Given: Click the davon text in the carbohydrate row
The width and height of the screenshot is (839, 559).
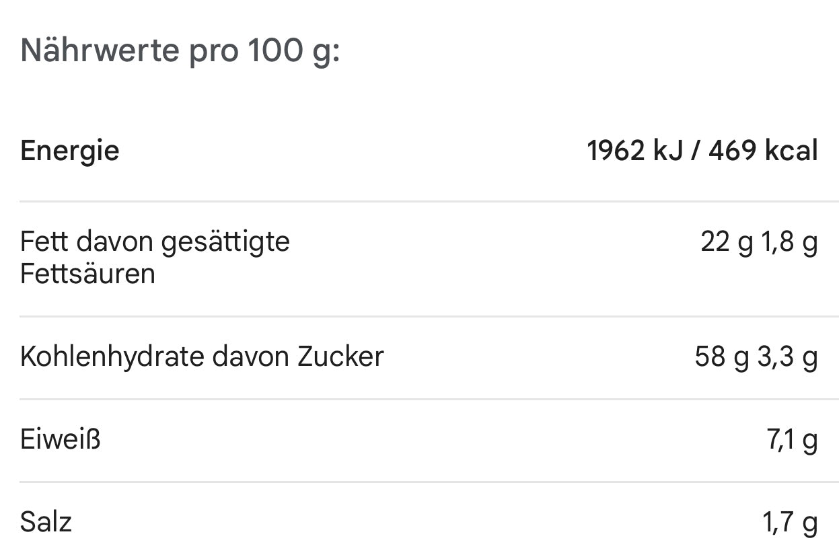Looking at the screenshot, I should coord(250,357).
